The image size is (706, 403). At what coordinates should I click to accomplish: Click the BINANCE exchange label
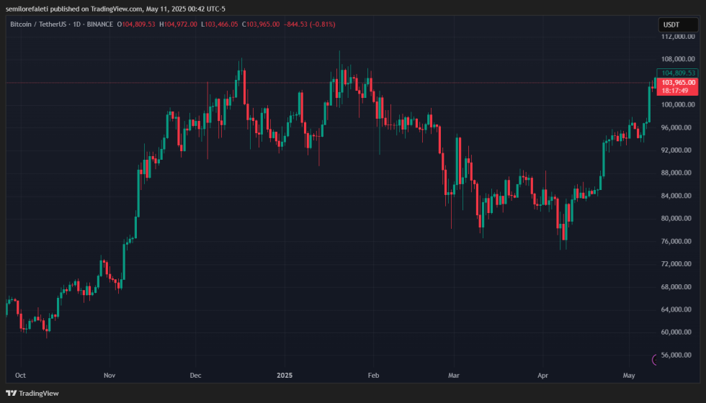click(100, 24)
